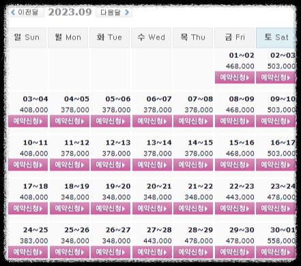The height and width of the screenshot is (266, 301).
Task: Click the 348,000 price on 18~19
Action: point(75,197)
